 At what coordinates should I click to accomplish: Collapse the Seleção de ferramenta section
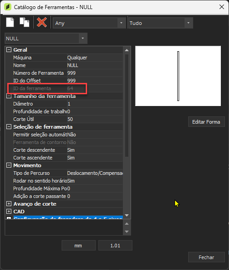click(x=9, y=127)
